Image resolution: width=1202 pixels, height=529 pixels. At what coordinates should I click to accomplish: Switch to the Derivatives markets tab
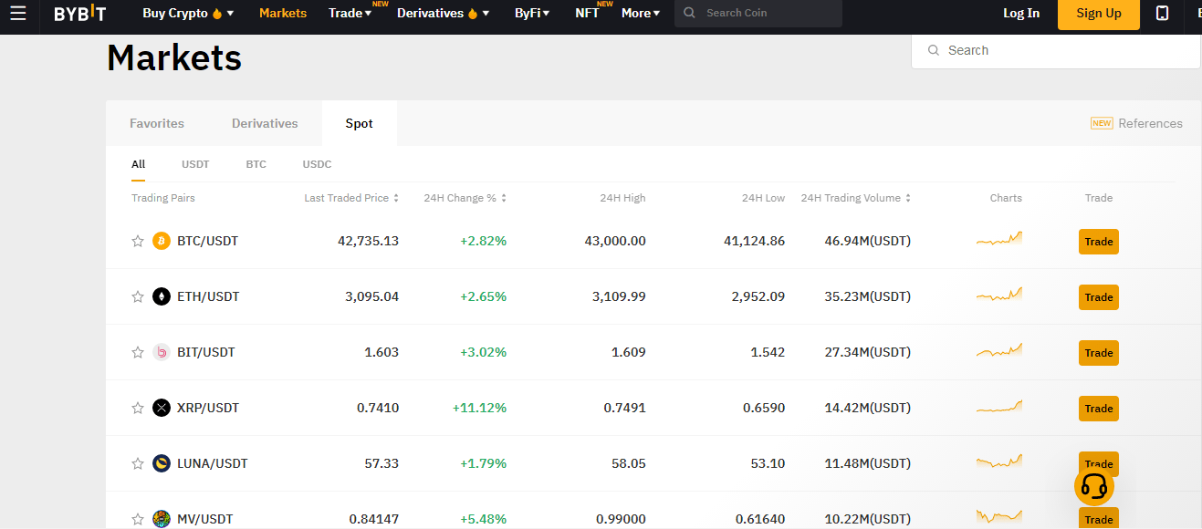pos(265,123)
